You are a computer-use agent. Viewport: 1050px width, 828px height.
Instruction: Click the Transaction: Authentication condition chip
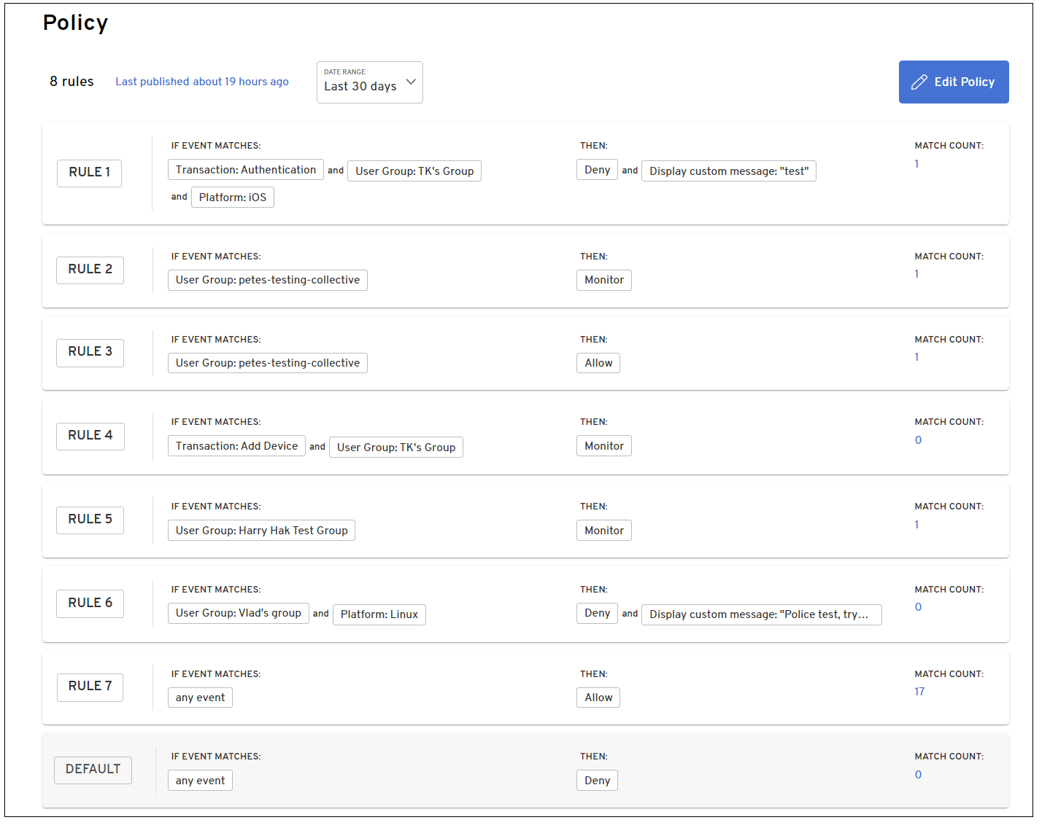[245, 170]
